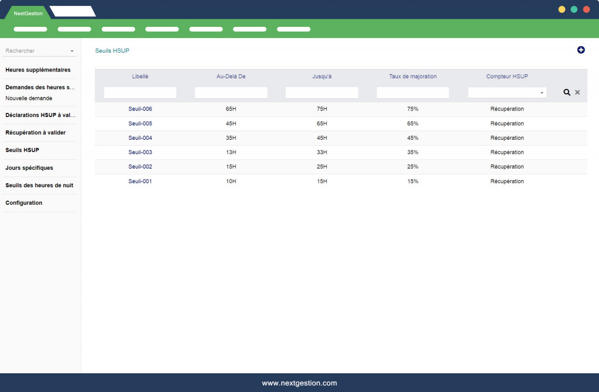
Task: Go to Récupération à valider
Action: tap(36, 133)
